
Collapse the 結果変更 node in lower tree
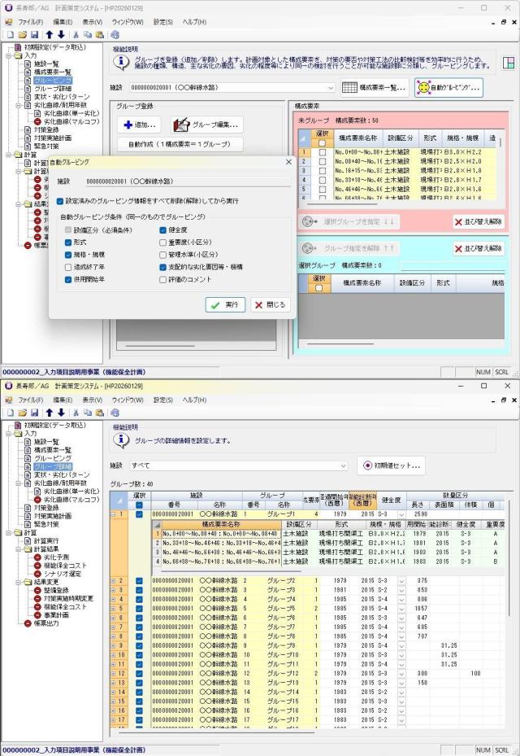tap(19, 582)
